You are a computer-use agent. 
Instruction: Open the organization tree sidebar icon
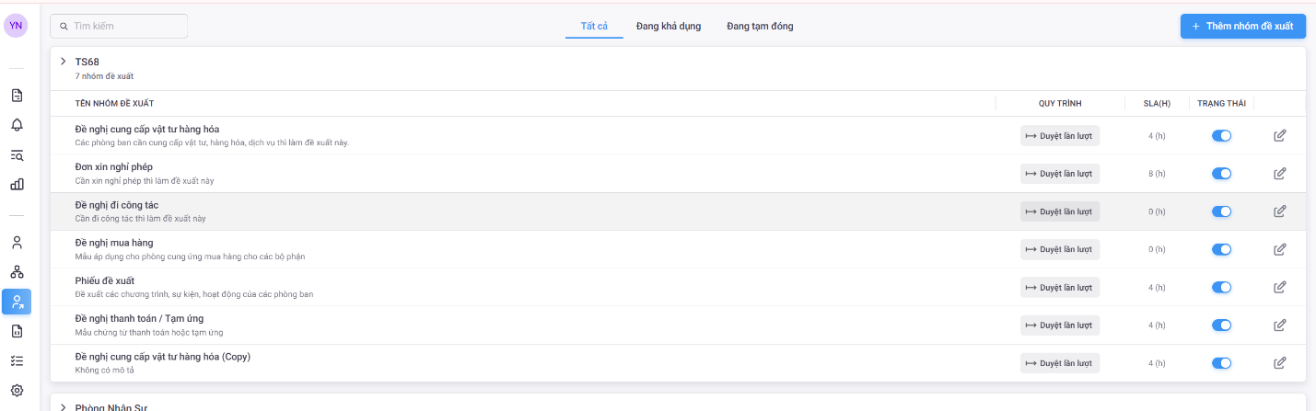pos(17,272)
